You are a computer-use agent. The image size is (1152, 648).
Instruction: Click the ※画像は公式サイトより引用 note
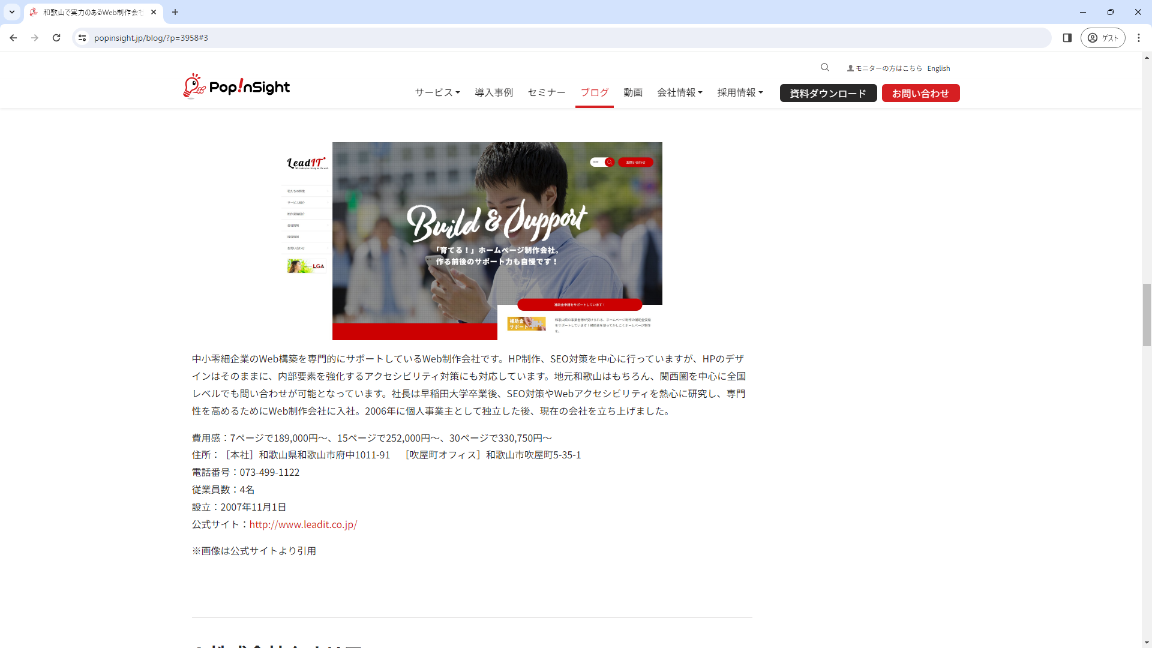pyautogui.click(x=254, y=551)
